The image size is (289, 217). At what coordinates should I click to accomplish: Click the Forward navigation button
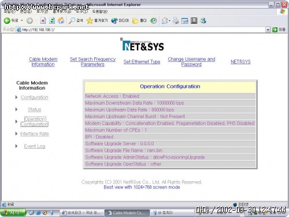pyautogui.click(x=29, y=21)
